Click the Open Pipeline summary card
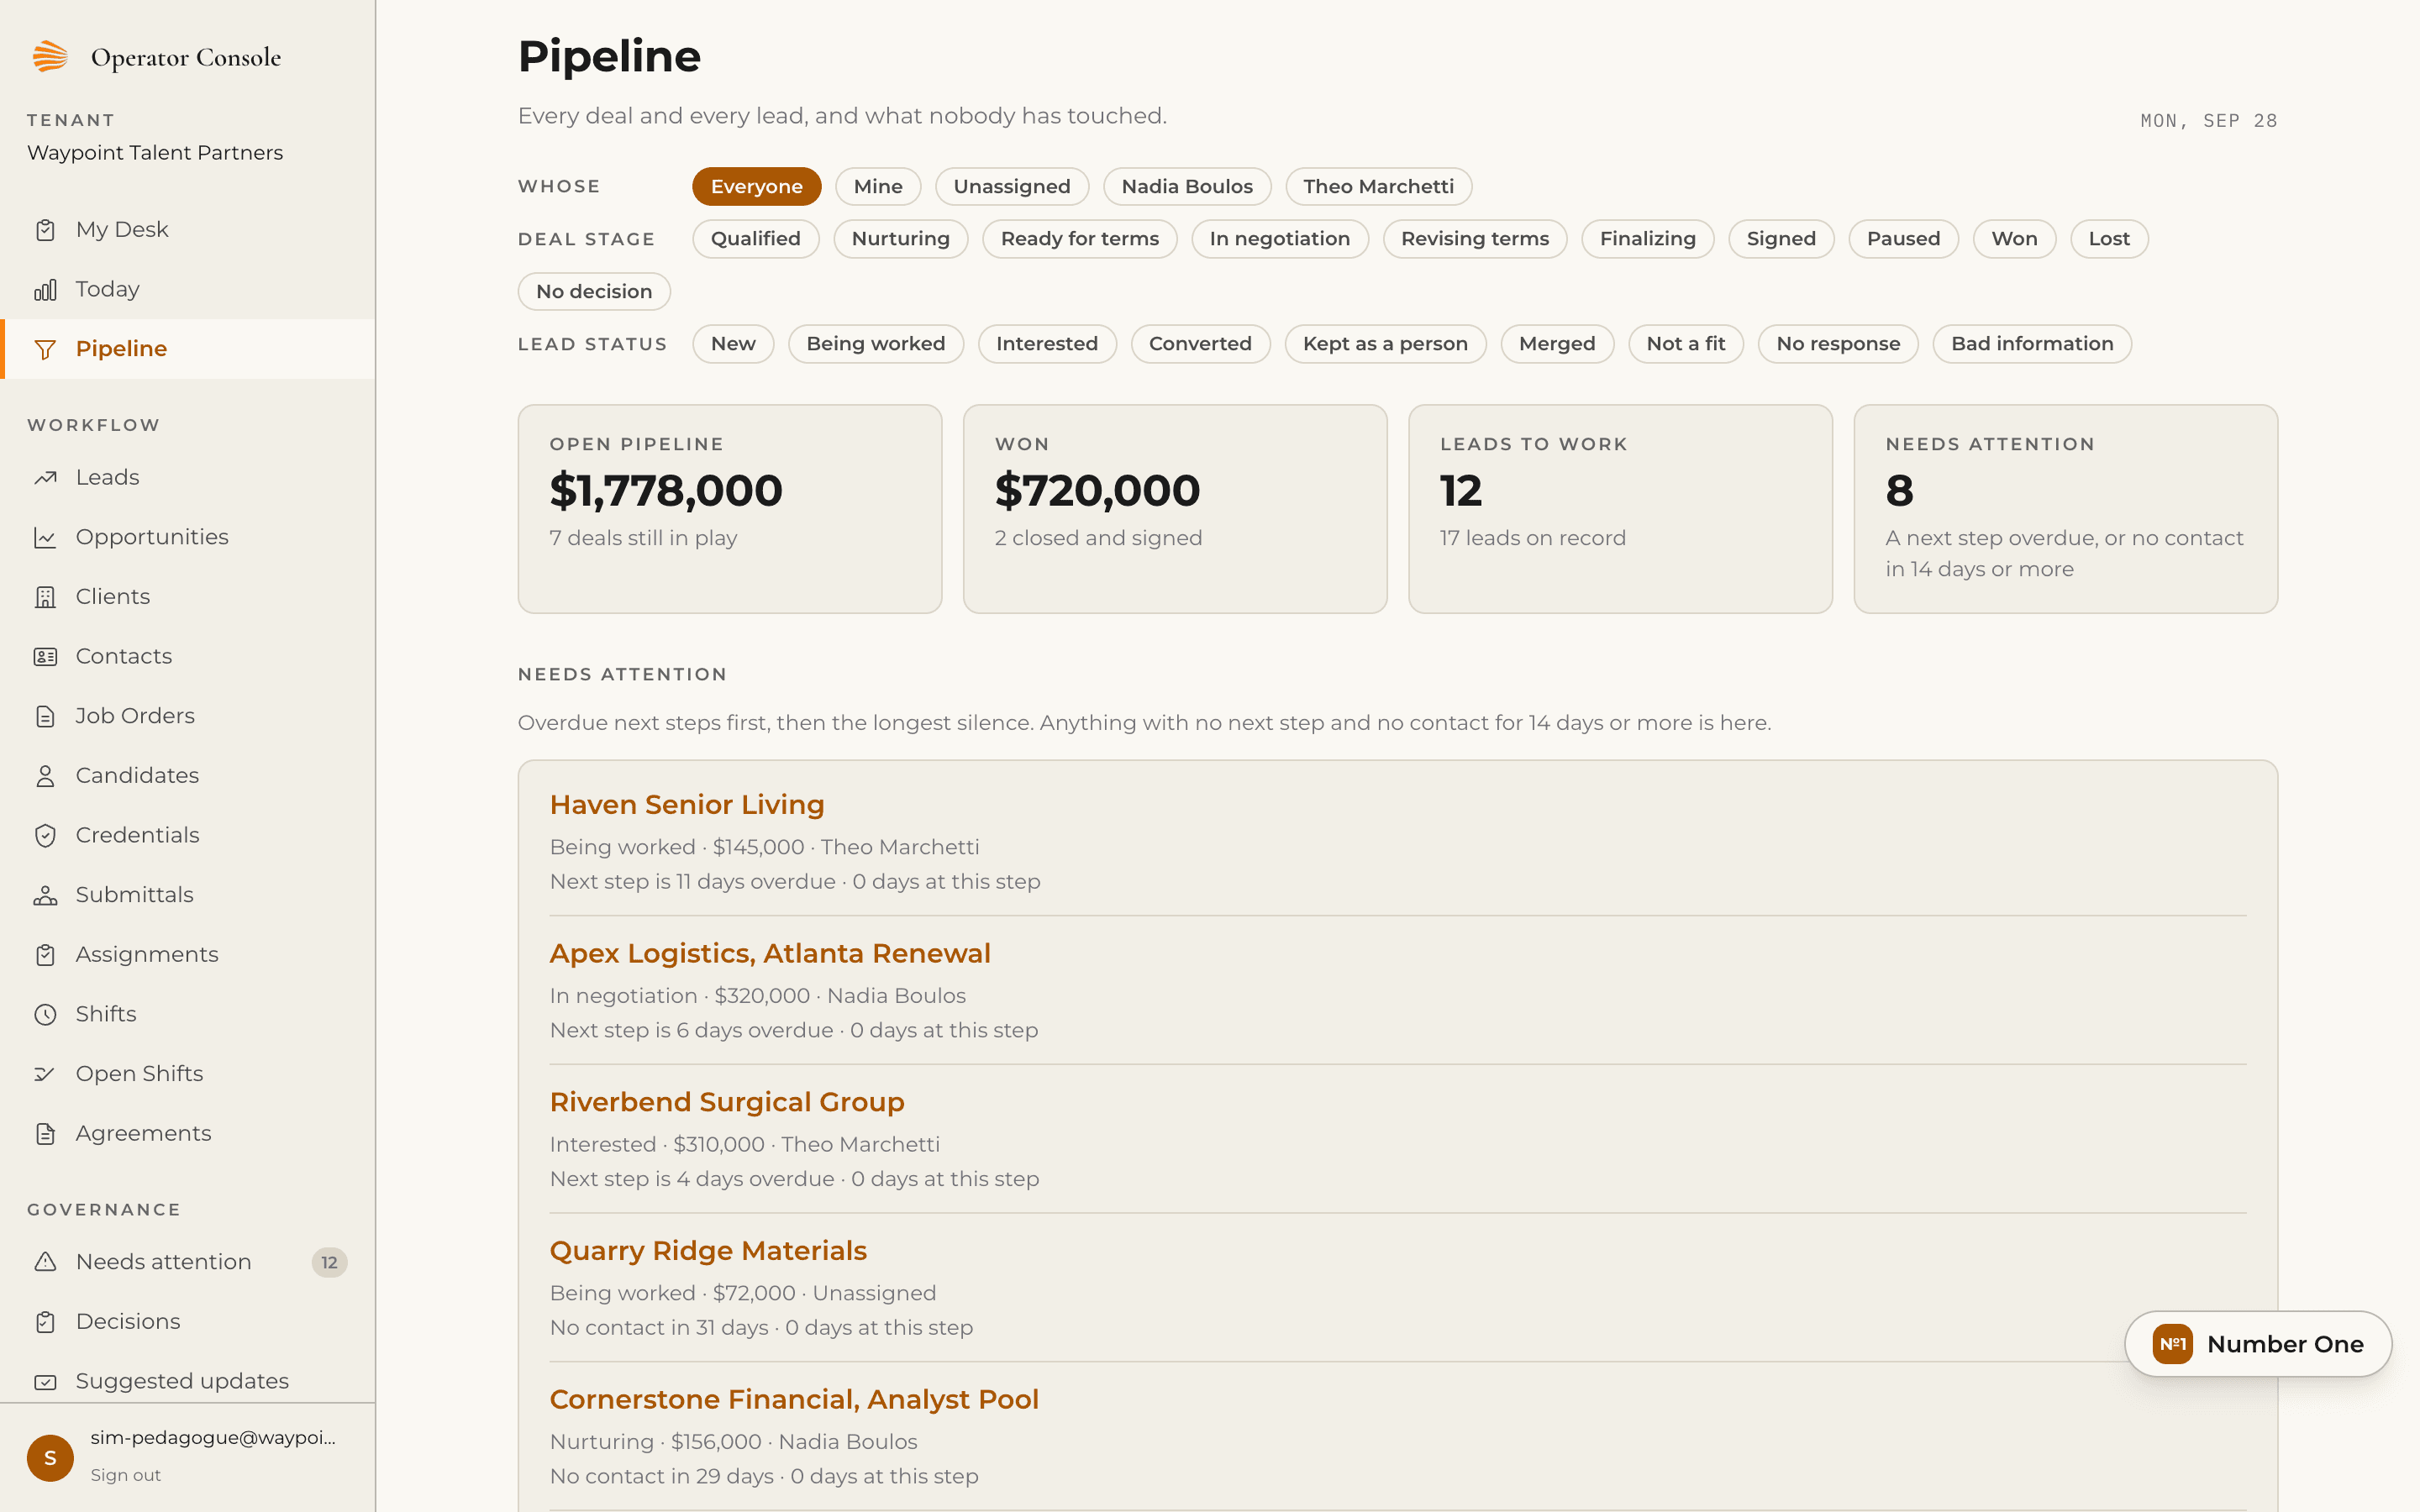Image resolution: width=2420 pixels, height=1512 pixels. pyautogui.click(x=730, y=509)
